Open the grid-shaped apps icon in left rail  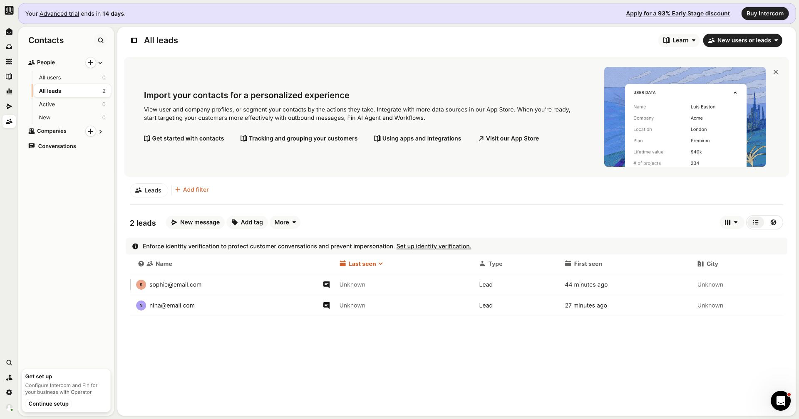pyautogui.click(x=9, y=62)
